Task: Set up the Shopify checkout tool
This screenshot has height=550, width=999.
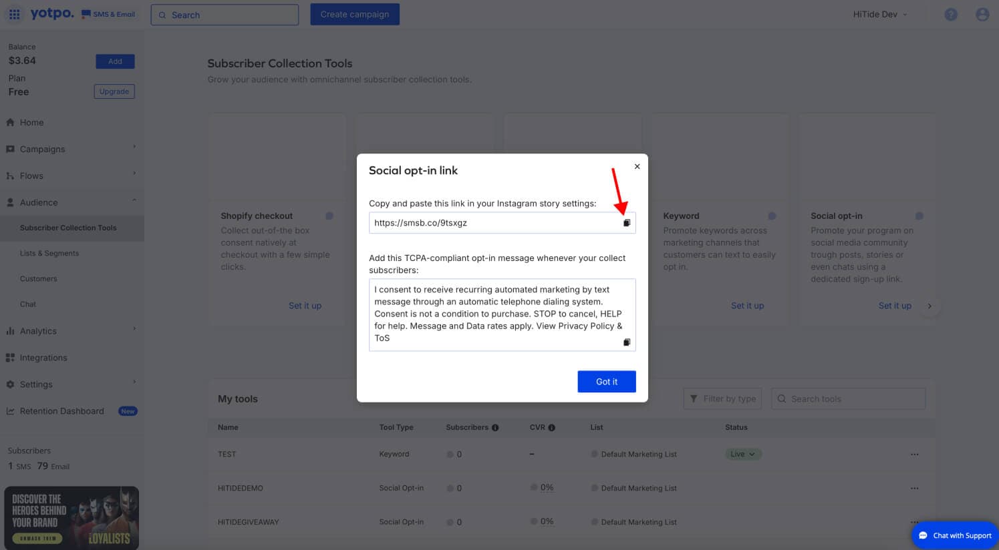Action: tap(305, 306)
